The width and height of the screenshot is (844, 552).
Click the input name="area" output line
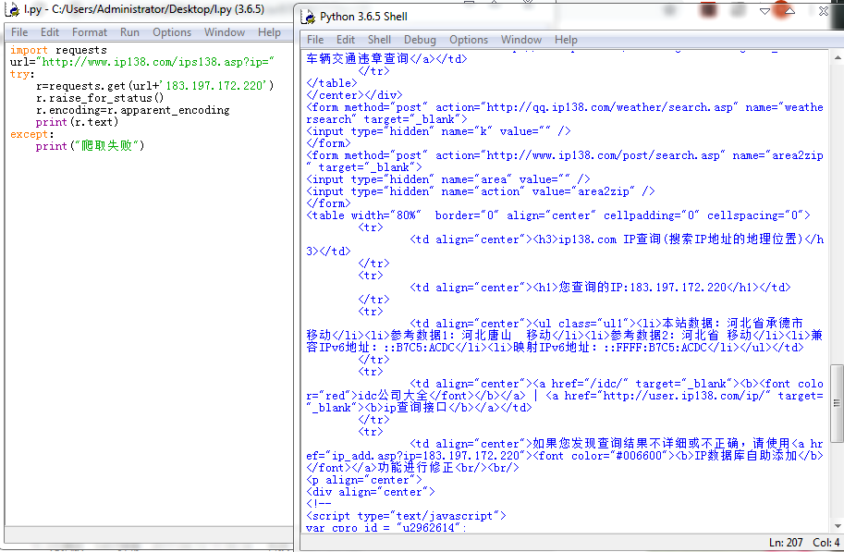(x=447, y=178)
